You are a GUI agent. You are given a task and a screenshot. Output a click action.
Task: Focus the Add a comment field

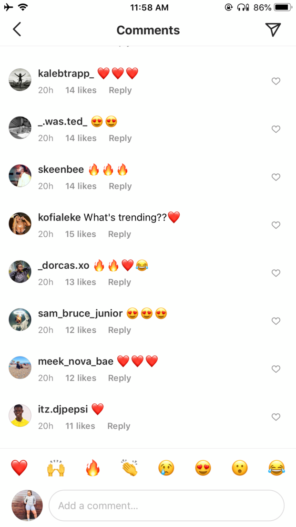tap(166, 506)
